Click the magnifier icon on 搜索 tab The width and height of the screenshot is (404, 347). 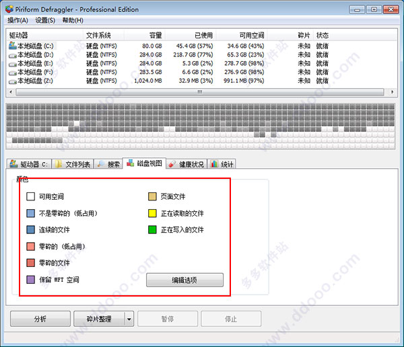pyautogui.click(x=101, y=163)
